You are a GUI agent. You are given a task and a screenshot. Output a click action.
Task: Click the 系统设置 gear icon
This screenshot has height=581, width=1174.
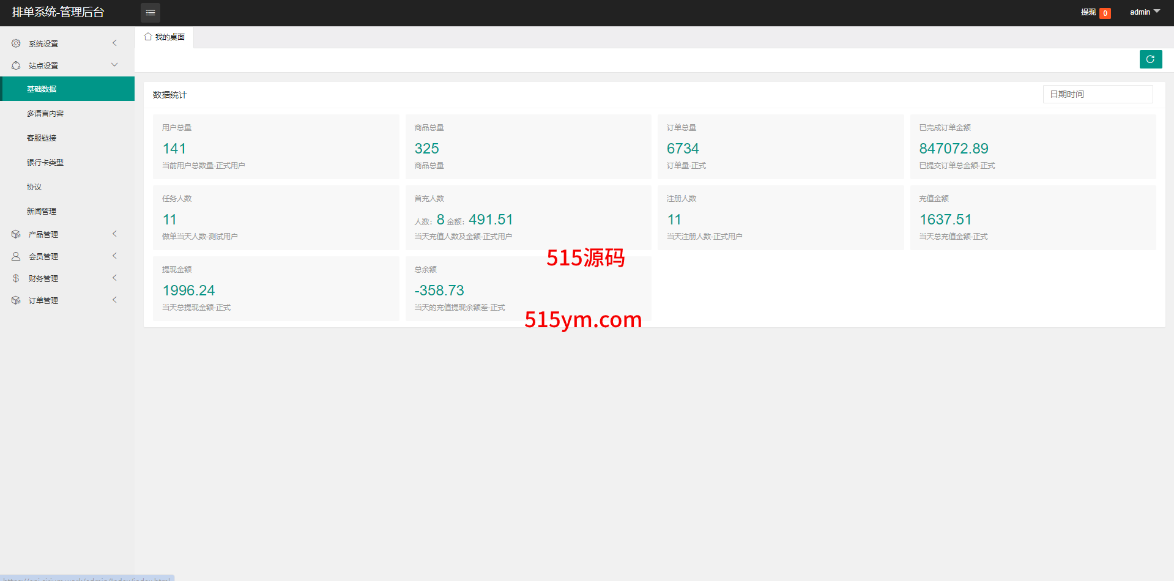(x=16, y=43)
